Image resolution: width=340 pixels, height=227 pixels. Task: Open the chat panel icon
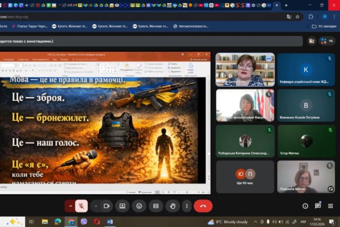tap(318, 206)
